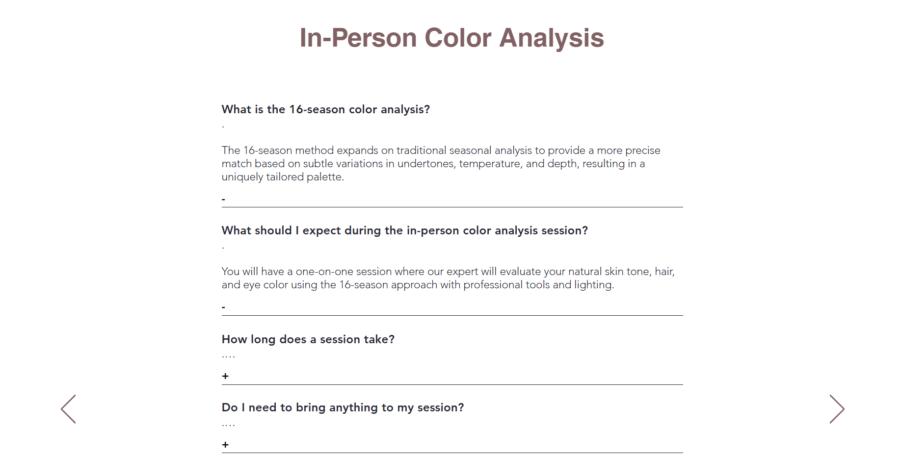Click the dots under the session length question
Image resolution: width=900 pixels, height=455 pixels.
228,356
